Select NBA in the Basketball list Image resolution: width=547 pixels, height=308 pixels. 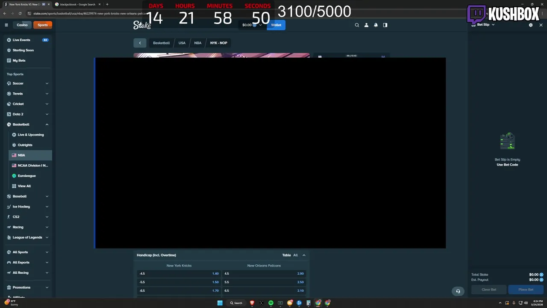[30, 155]
